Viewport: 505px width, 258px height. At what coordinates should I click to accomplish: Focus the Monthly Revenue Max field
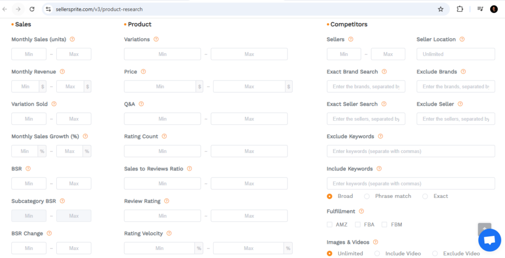[70, 86]
